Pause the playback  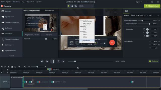click(x=53, y=61)
